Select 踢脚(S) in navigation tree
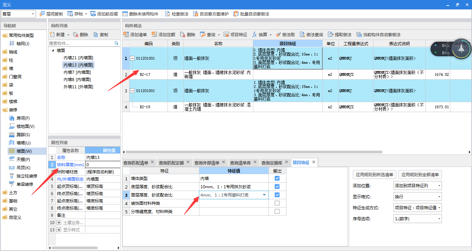This screenshot has height=251, width=472. click(x=23, y=134)
